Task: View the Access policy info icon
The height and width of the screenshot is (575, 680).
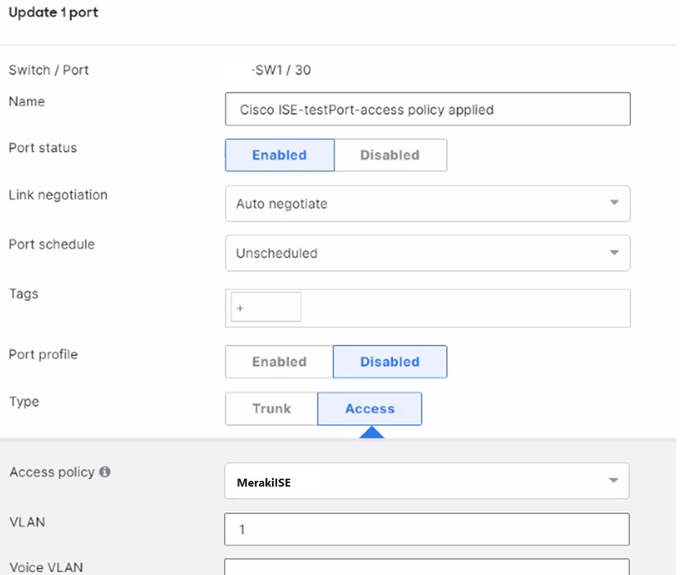Action: click(106, 471)
